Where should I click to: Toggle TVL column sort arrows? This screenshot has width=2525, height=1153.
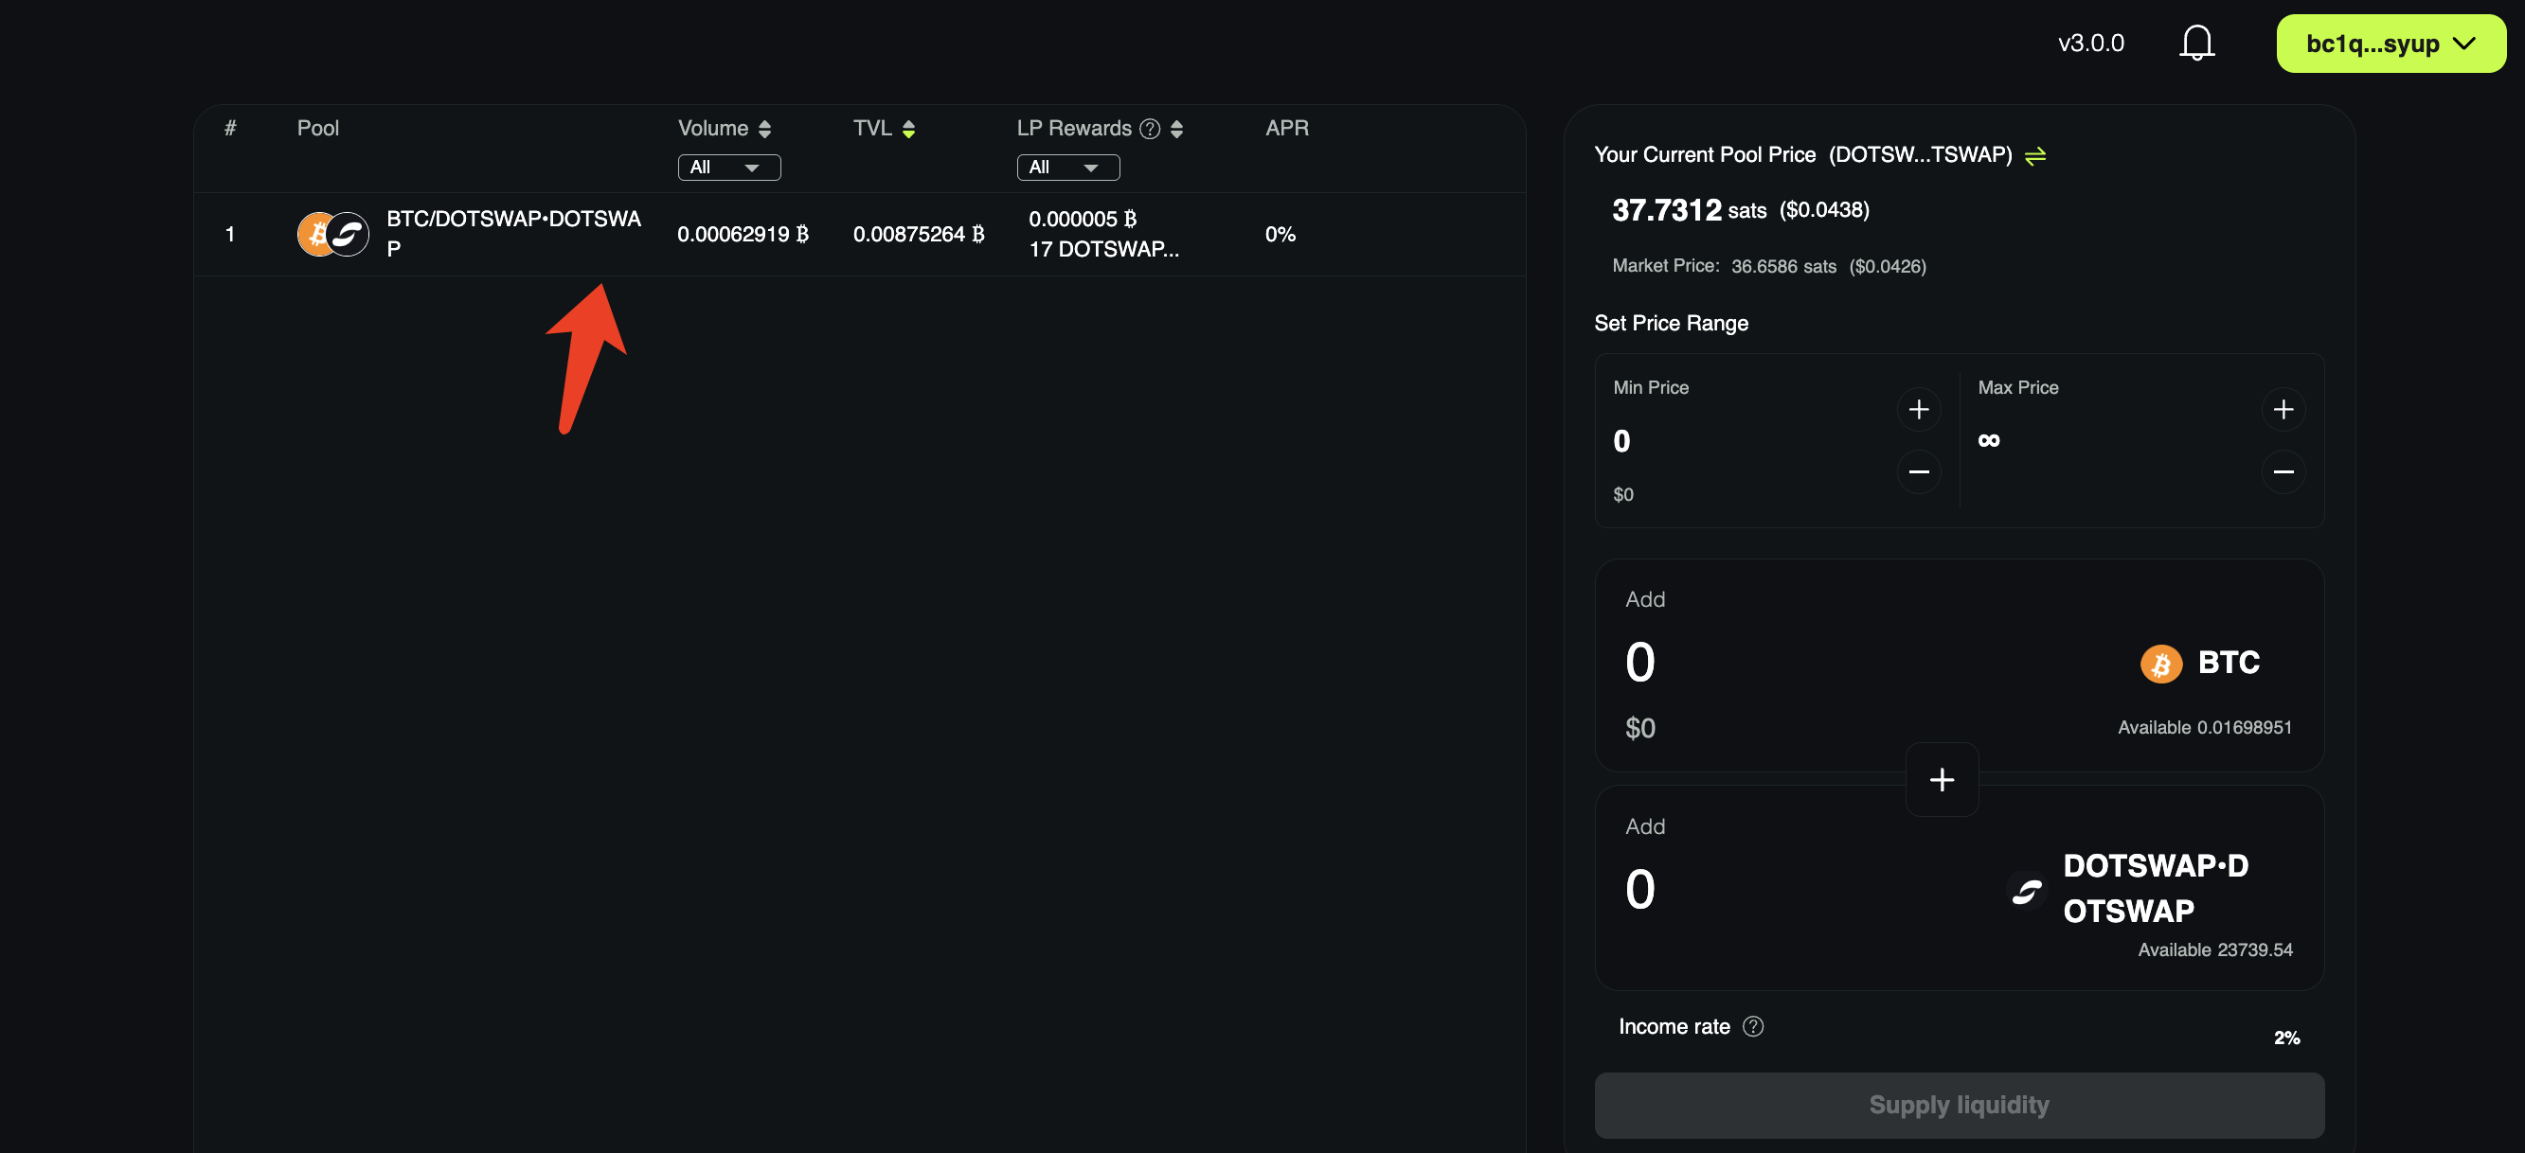point(908,129)
